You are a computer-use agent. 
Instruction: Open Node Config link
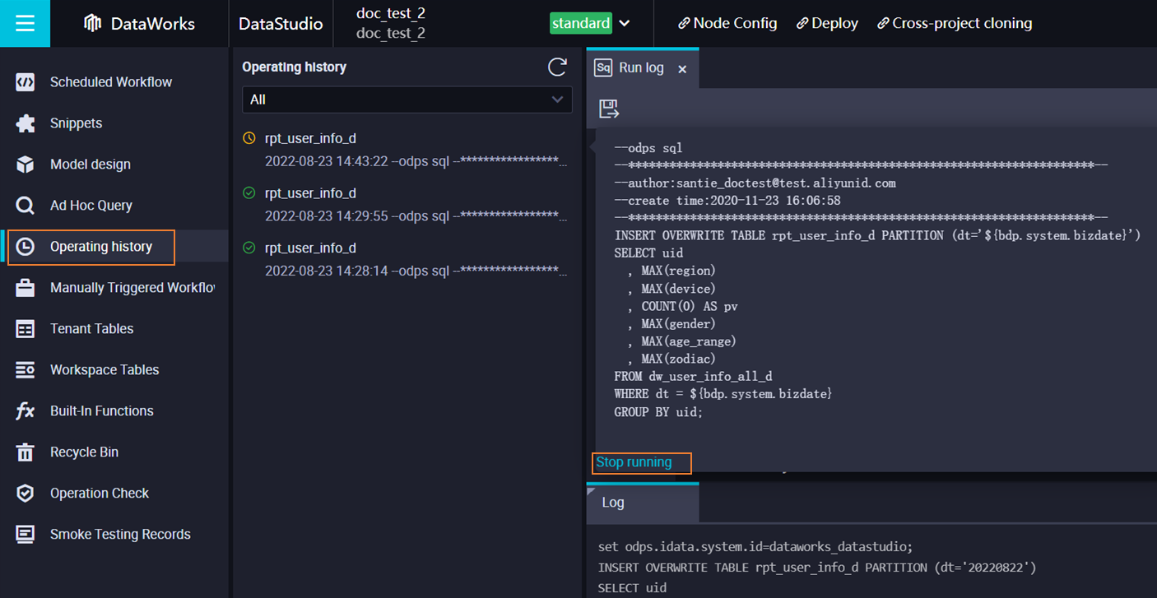(735, 24)
